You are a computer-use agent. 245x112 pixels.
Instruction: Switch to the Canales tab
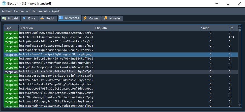click(x=91, y=18)
